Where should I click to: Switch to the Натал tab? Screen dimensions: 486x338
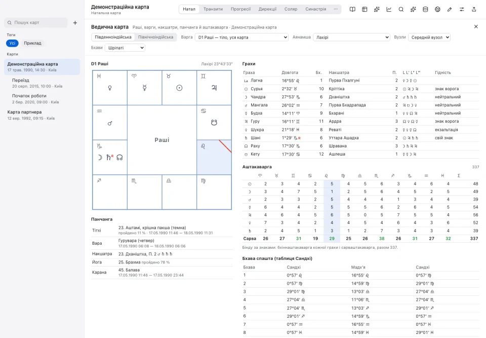189,9
